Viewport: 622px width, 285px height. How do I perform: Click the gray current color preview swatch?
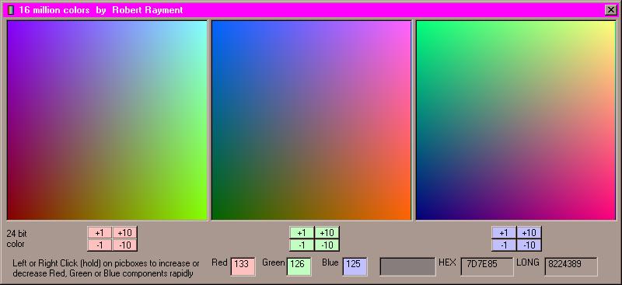pyautogui.click(x=407, y=266)
